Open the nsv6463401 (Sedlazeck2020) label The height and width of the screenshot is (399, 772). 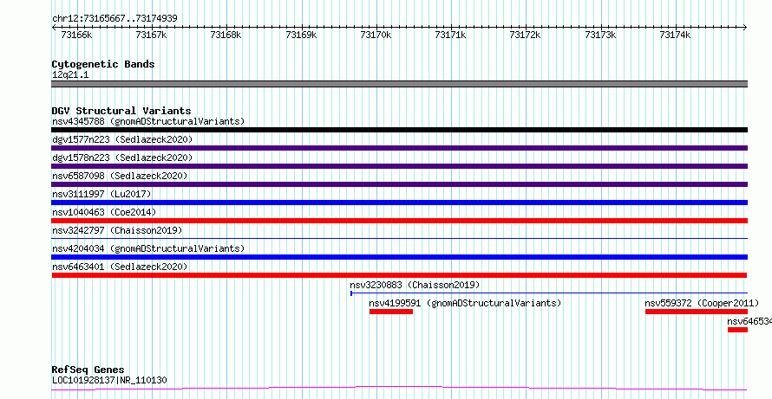(x=120, y=267)
